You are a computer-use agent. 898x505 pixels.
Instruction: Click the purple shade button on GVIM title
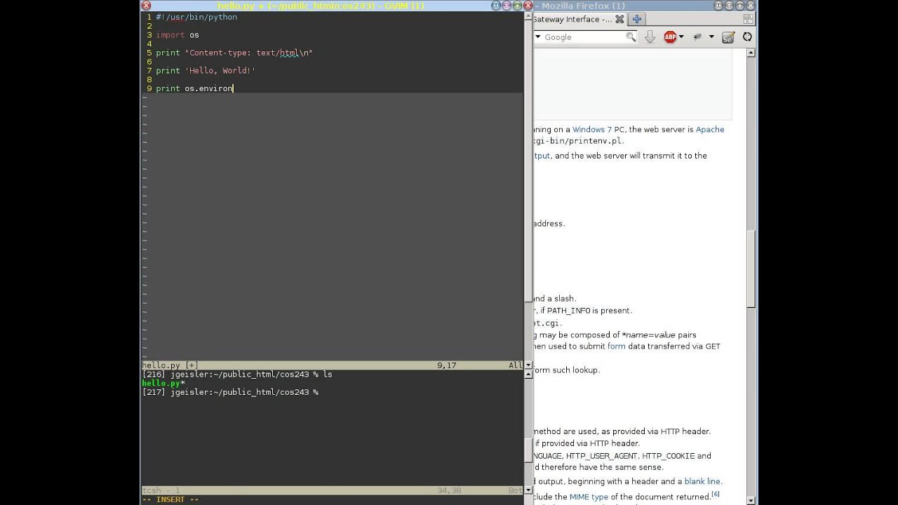click(x=507, y=6)
